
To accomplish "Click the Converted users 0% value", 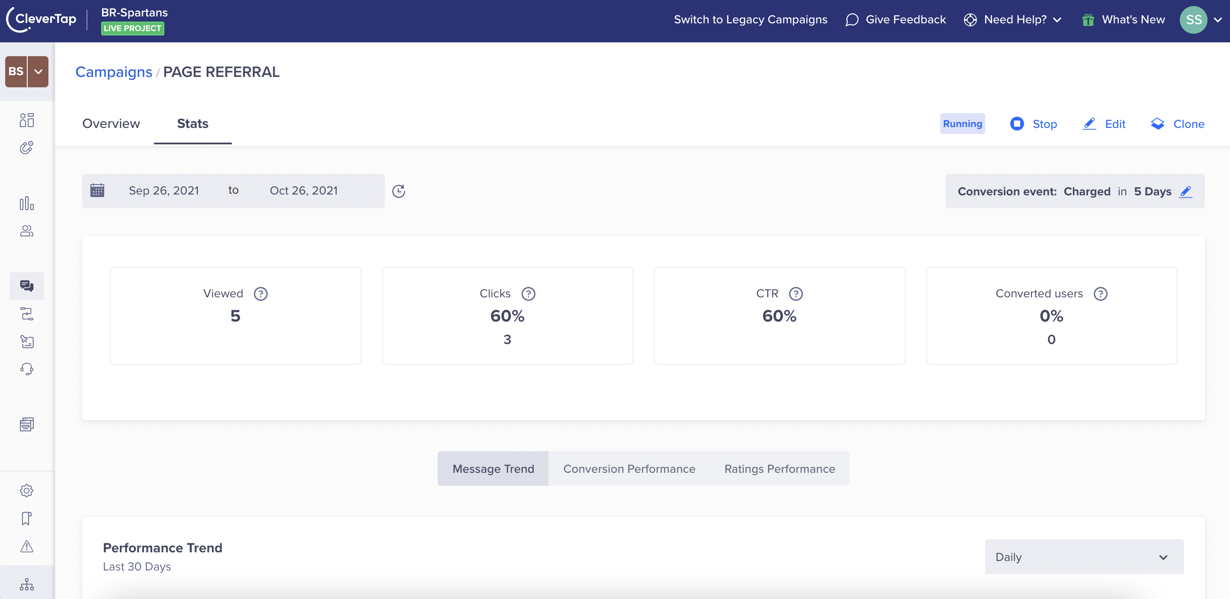I will (1051, 316).
